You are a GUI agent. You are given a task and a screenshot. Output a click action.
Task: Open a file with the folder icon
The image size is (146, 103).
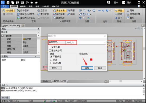click(13, 3)
